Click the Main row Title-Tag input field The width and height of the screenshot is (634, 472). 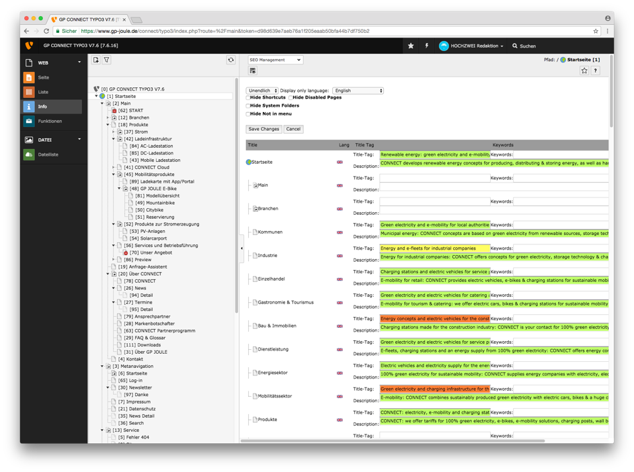434,178
